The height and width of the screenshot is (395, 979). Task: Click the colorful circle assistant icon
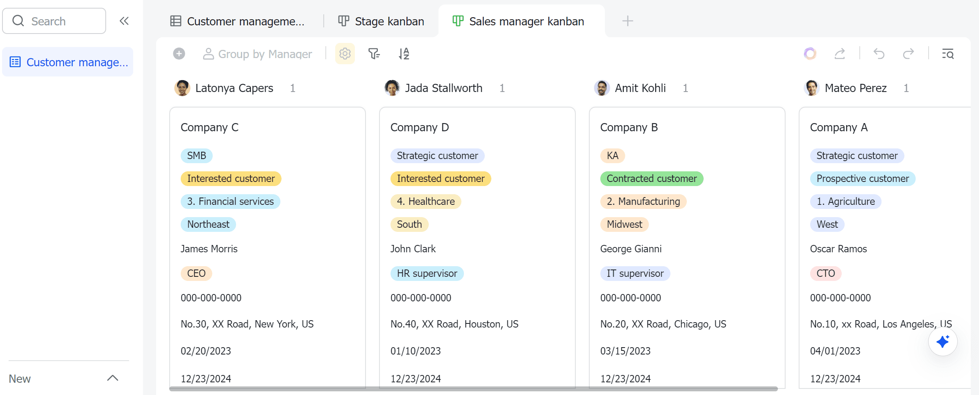point(810,54)
